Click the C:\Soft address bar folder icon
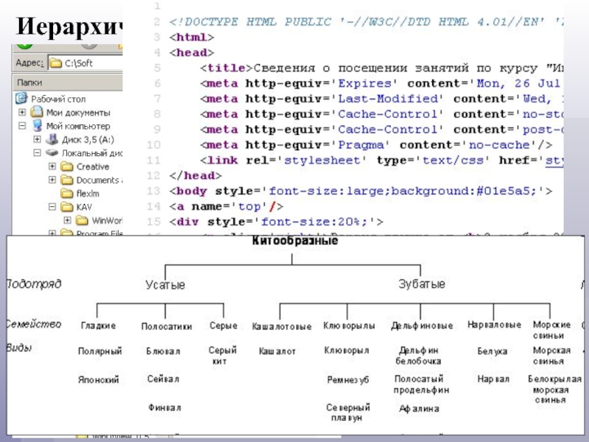 click(x=56, y=63)
